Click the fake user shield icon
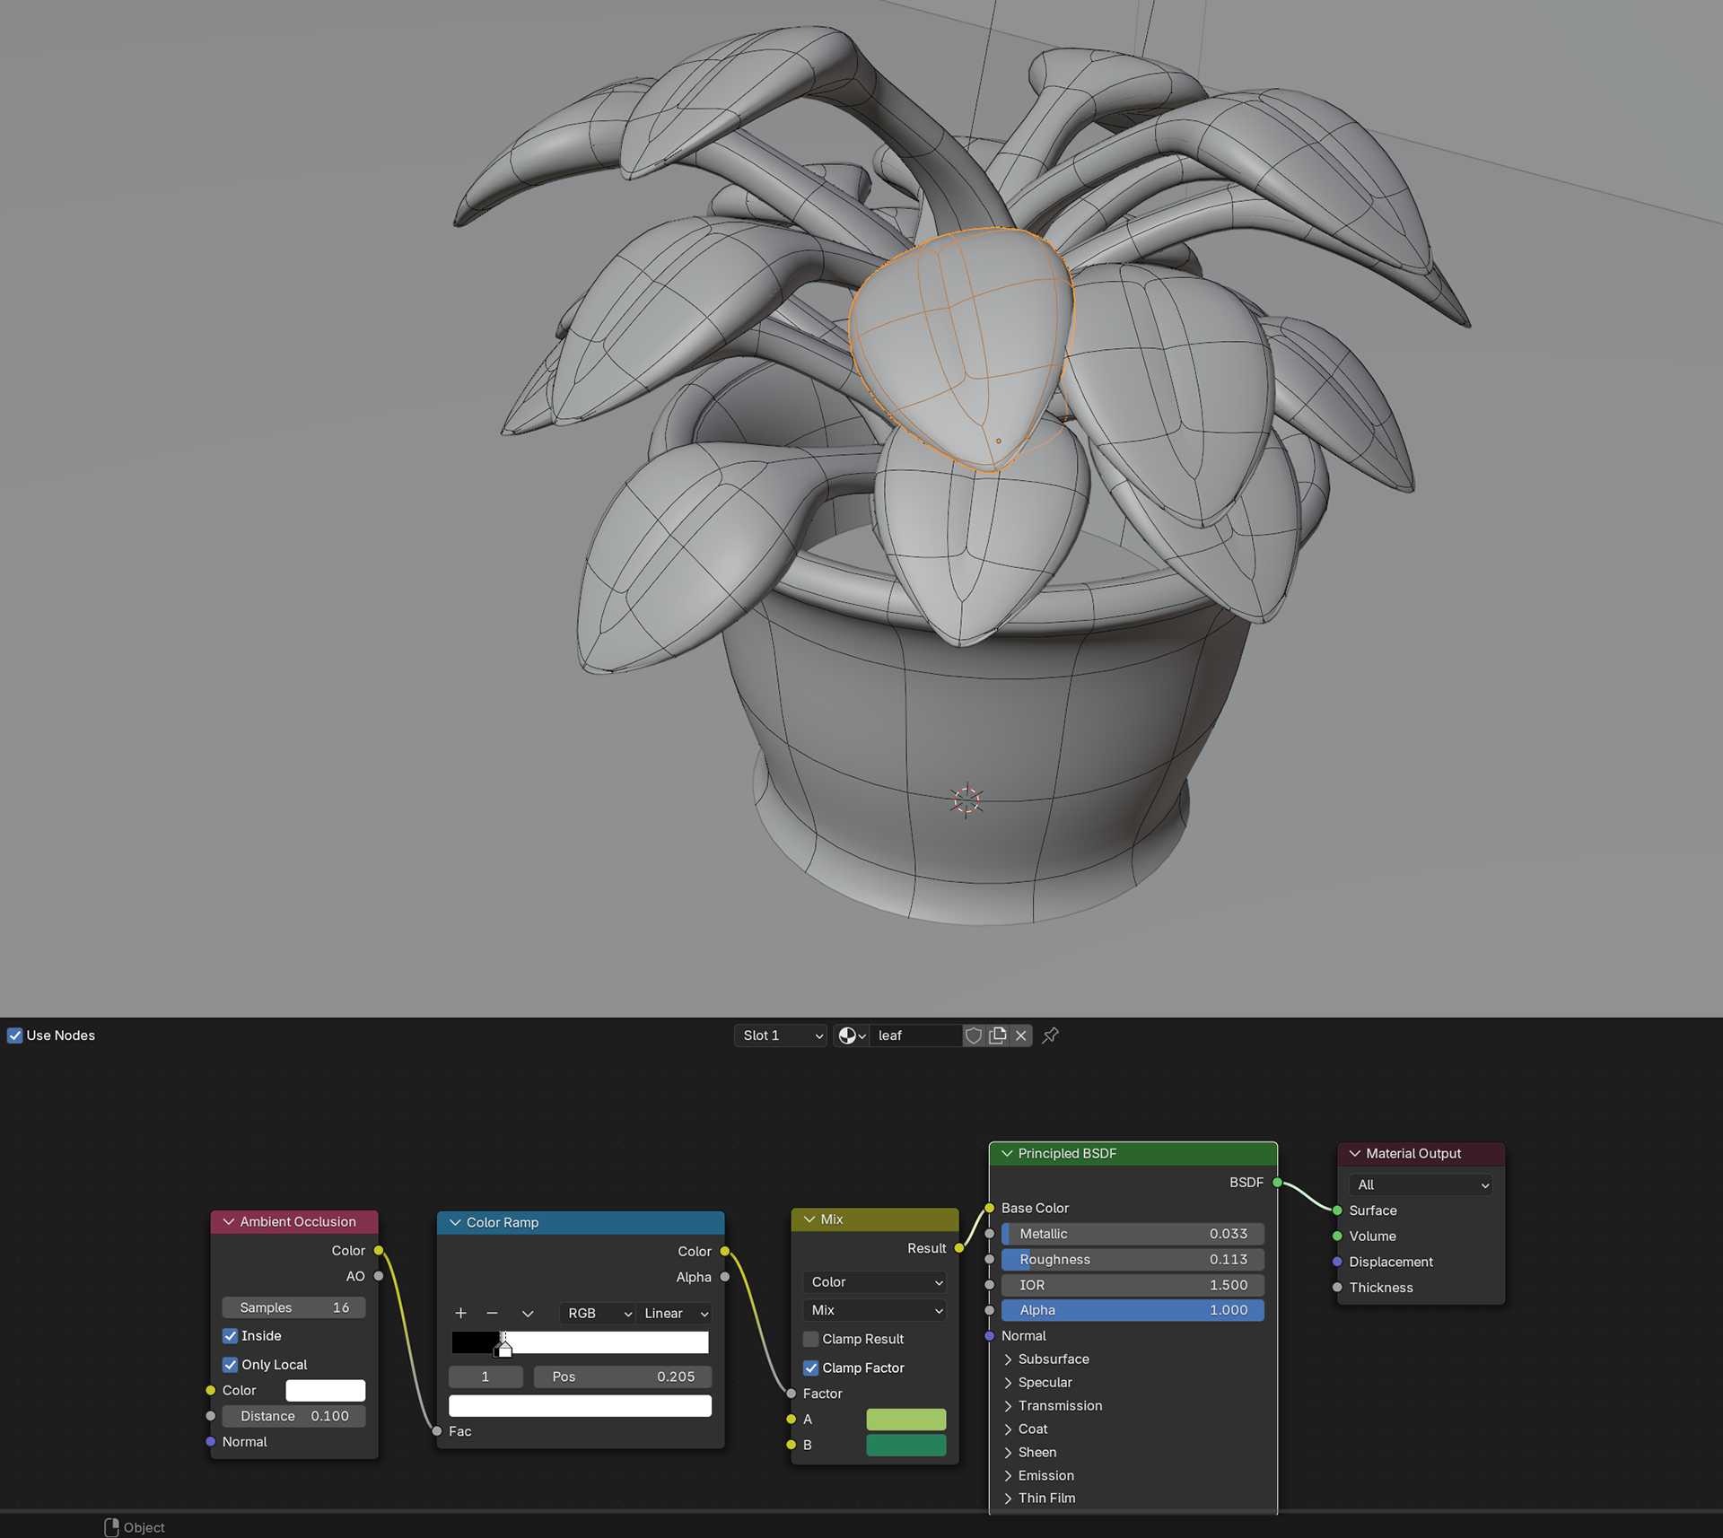Image resolution: width=1723 pixels, height=1538 pixels. point(973,1036)
